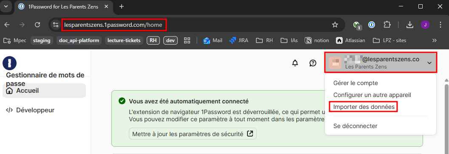This screenshot has height=154, width=449.
Task: Open the Mail Outlook bookmark
Action: coord(213,40)
